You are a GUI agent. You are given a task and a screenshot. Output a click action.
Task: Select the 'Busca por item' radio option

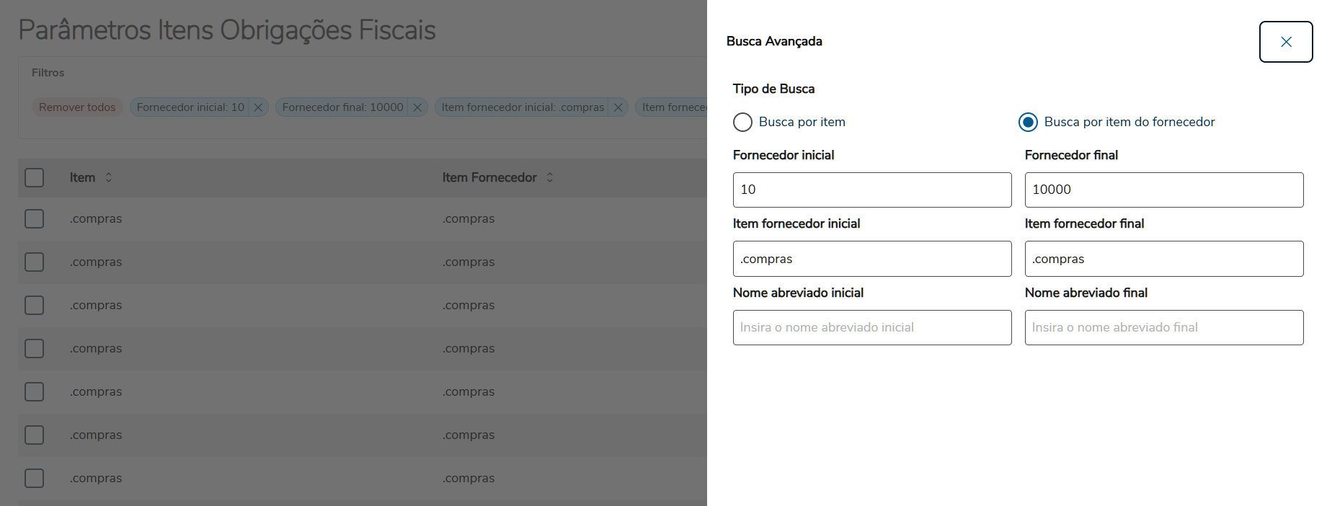coord(742,122)
